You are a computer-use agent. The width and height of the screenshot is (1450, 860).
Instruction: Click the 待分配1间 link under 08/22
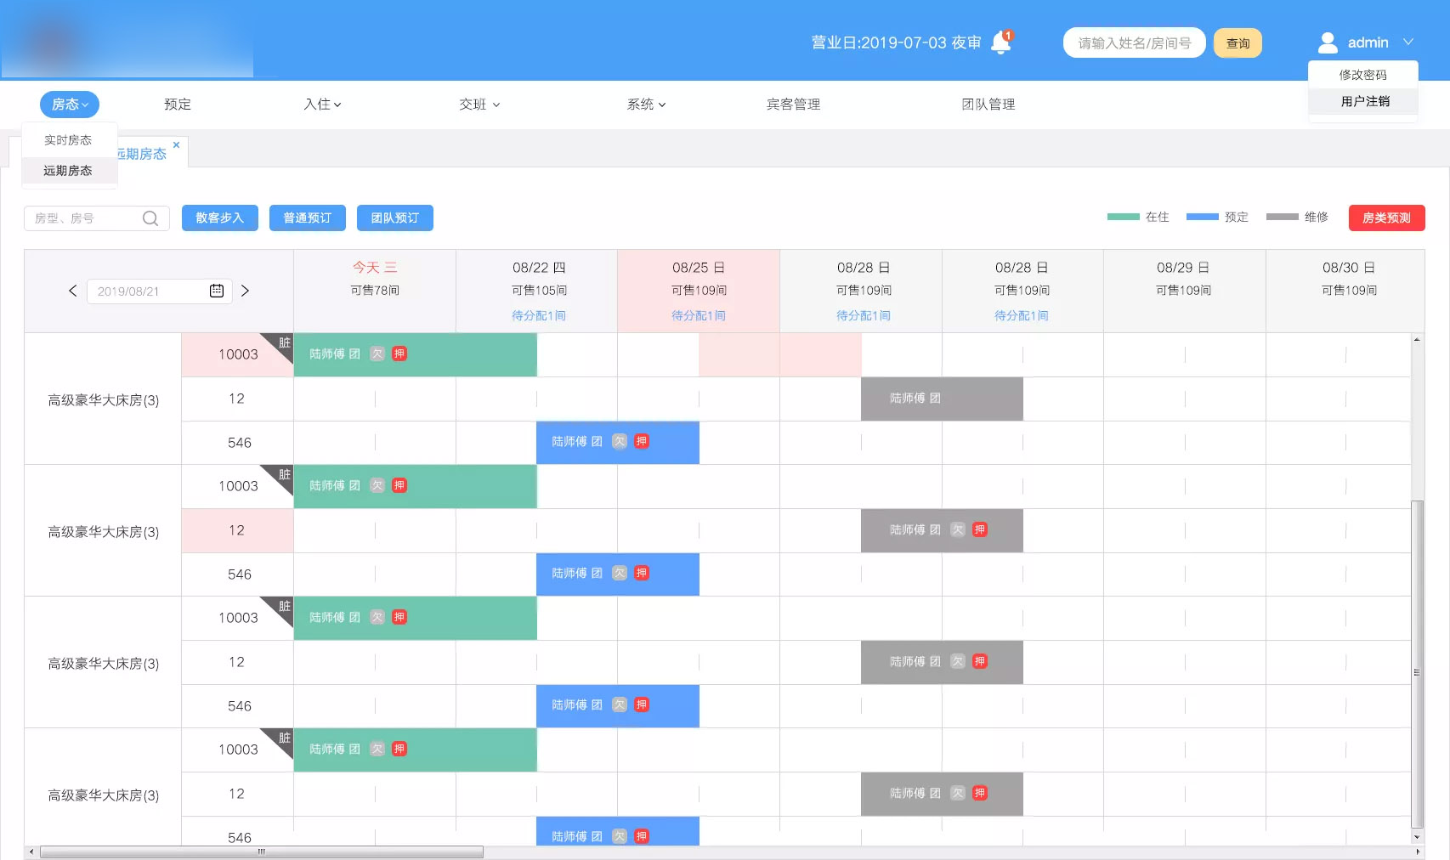539,315
